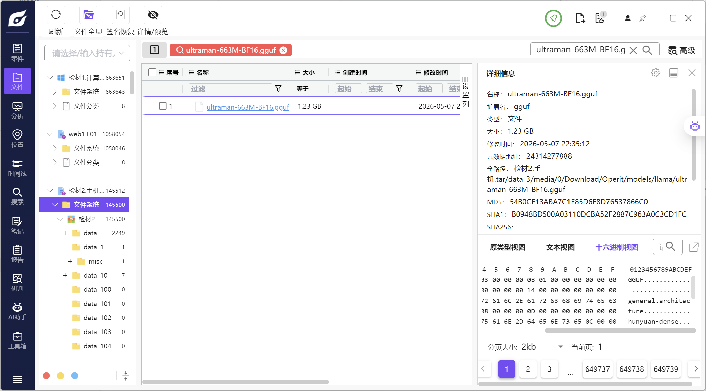This screenshot has width=706, height=391.
Task: Open the numbered tab 1 button
Action: point(154,50)
